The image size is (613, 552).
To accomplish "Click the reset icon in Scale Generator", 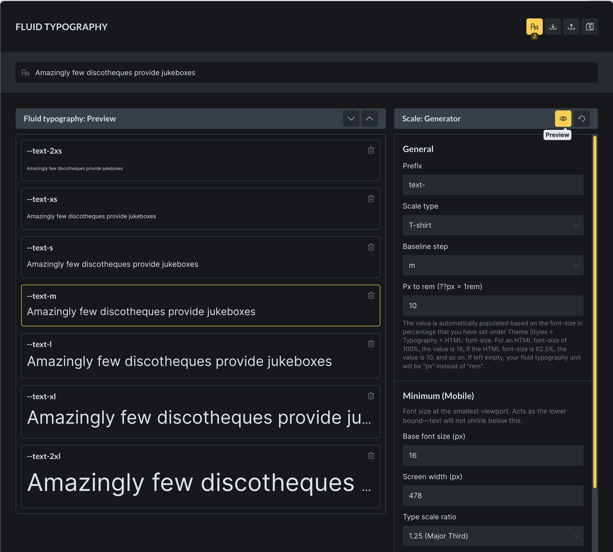I will click(581, 119).
